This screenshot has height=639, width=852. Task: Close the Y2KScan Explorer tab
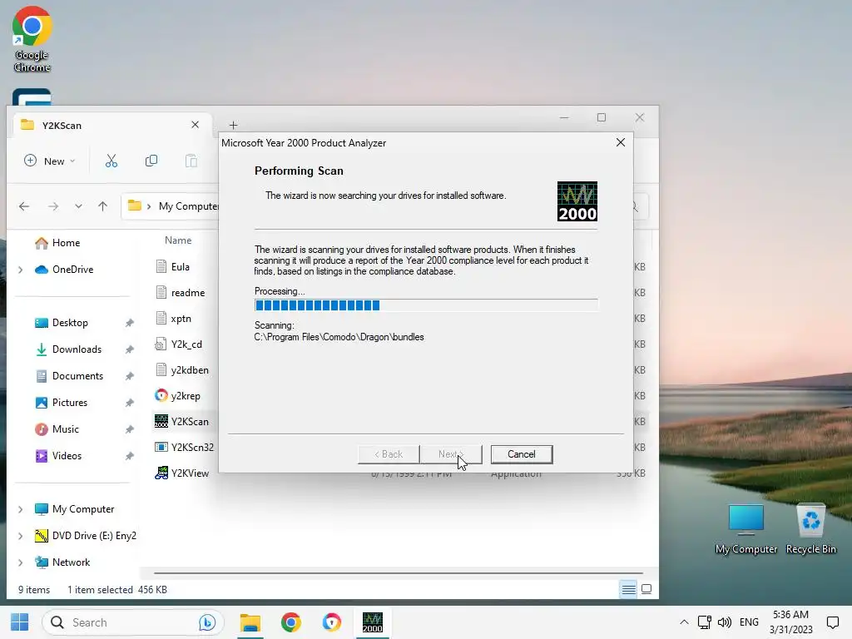click(195, 125)
